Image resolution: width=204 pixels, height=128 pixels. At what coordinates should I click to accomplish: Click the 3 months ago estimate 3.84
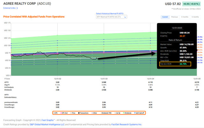[x=57, y=105]
